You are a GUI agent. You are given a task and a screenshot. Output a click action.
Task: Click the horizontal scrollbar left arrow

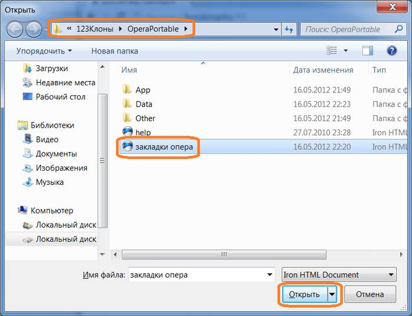pyautogui.click(x=115, y=254)
